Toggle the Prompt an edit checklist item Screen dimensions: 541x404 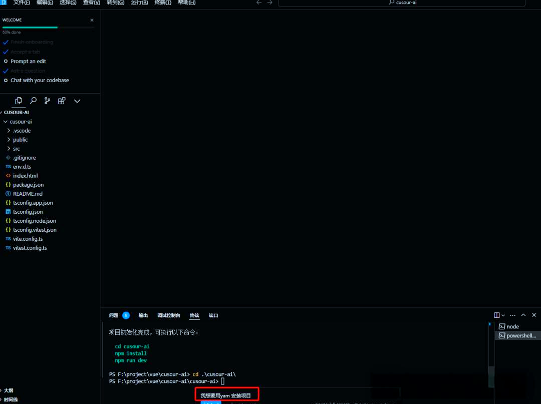28,62
